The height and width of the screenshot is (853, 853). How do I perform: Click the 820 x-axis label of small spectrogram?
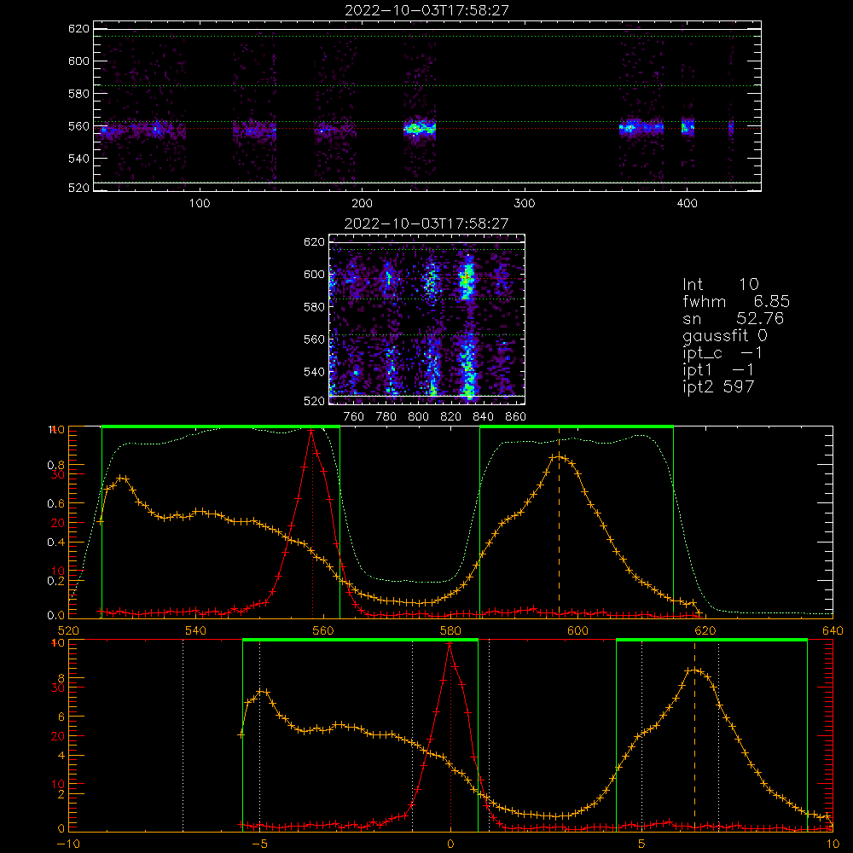451,417
